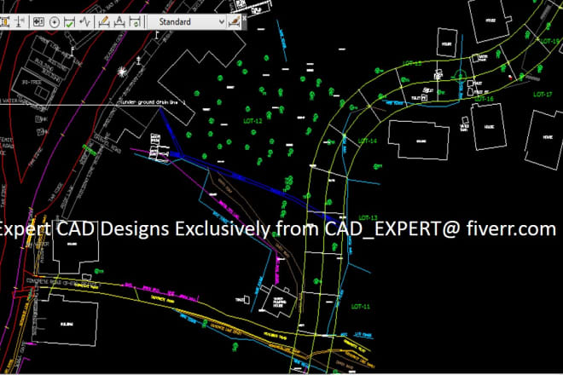
Task: Click the Dimension Edit pencil icon
Action: tap(104, 22)
